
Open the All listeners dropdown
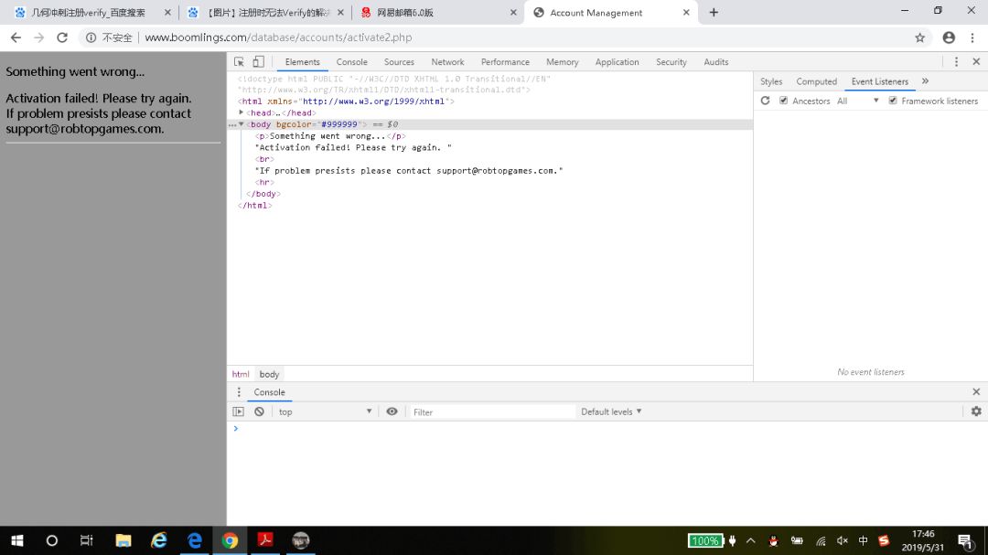(x=857, y=101)
